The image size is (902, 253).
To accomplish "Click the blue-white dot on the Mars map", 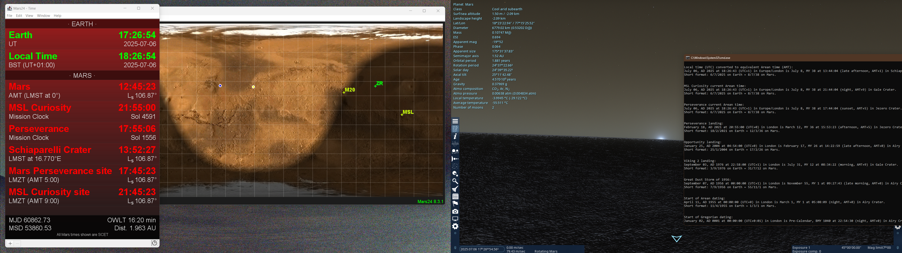I will click(220, 86).
